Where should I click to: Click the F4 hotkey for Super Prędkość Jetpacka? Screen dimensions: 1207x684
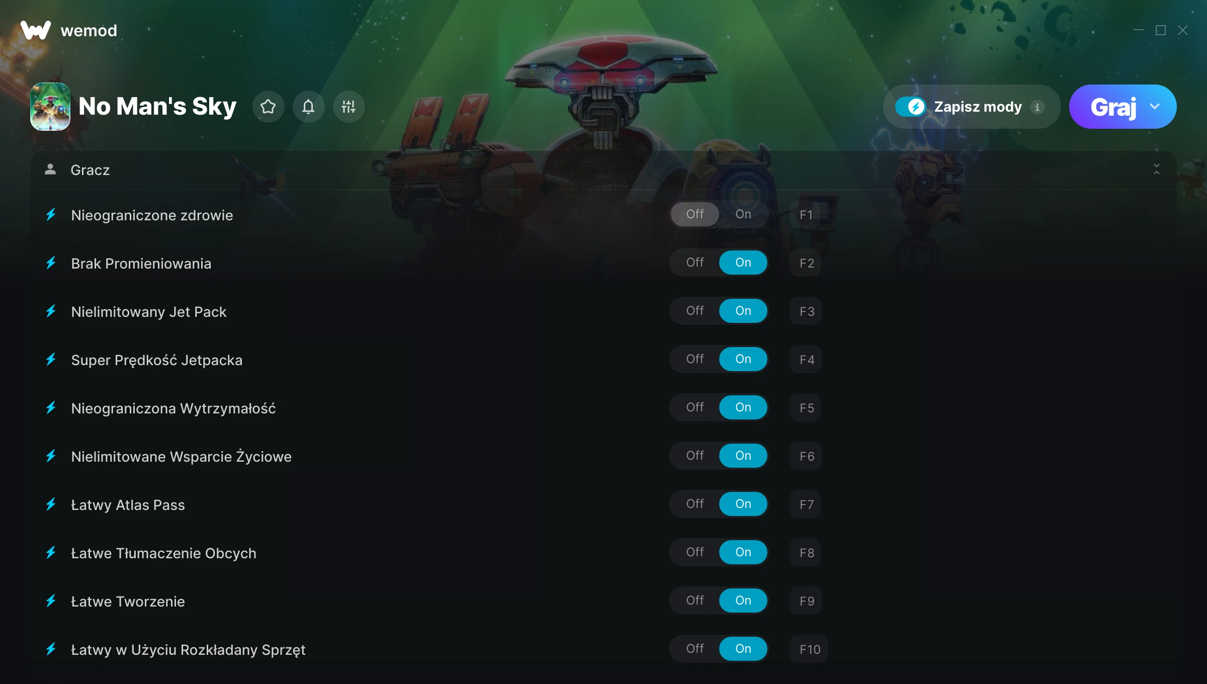coord(806,360)
